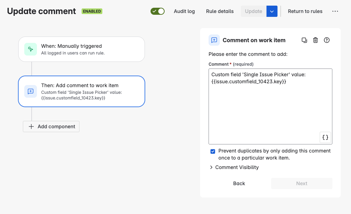Click Return to rules
Image resolution: width=351 pixels, height=214 pixels.
tap(305, 11)
